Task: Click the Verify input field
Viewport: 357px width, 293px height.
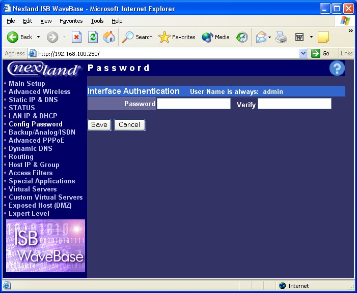Action: (294, 104)
